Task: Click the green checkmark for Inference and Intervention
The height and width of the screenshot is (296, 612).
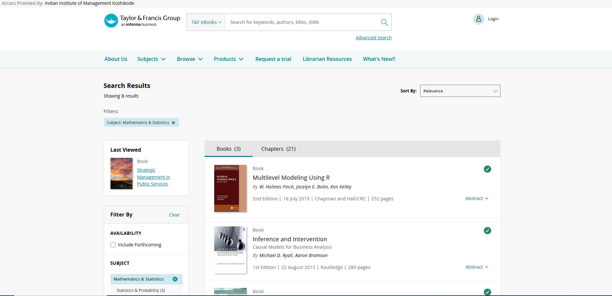Action: (x=487, y=231)
